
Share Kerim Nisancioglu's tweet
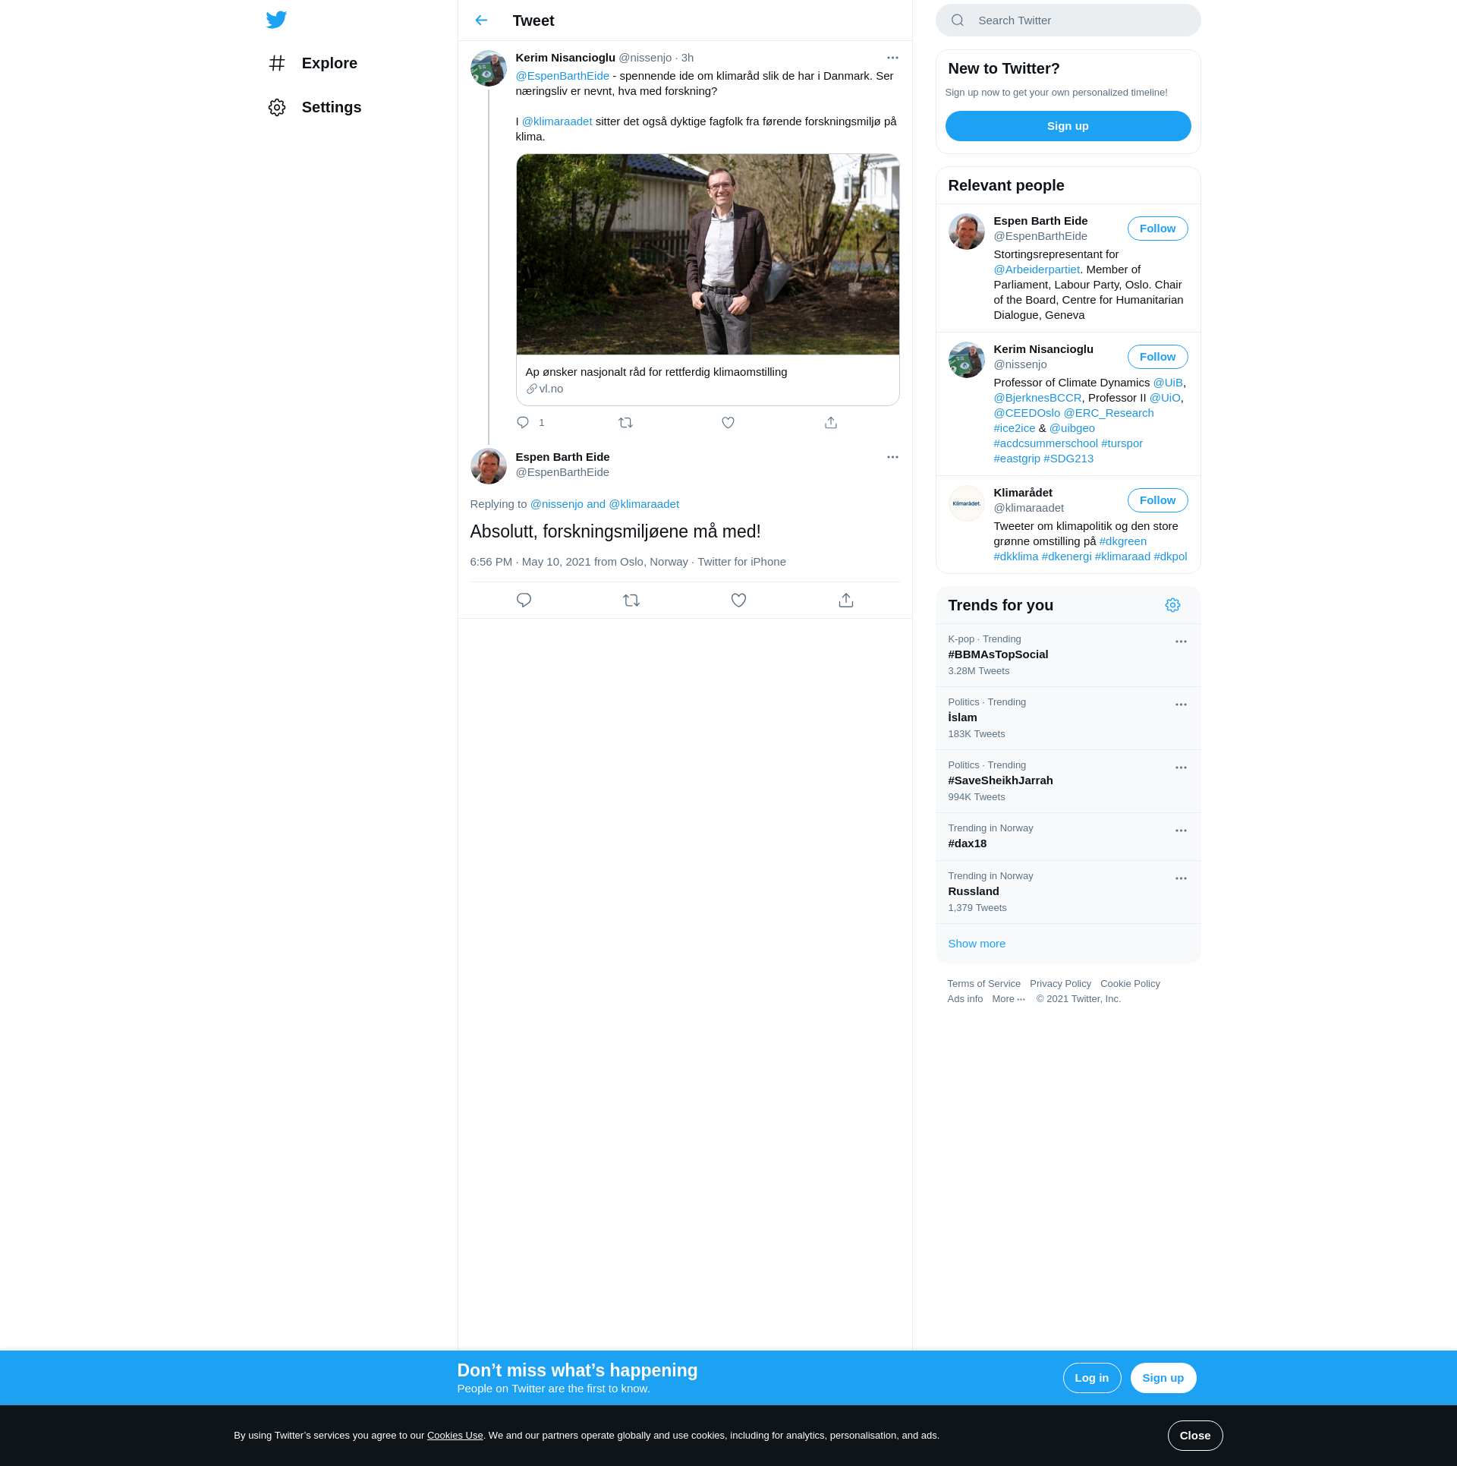(x=831, y=423)
